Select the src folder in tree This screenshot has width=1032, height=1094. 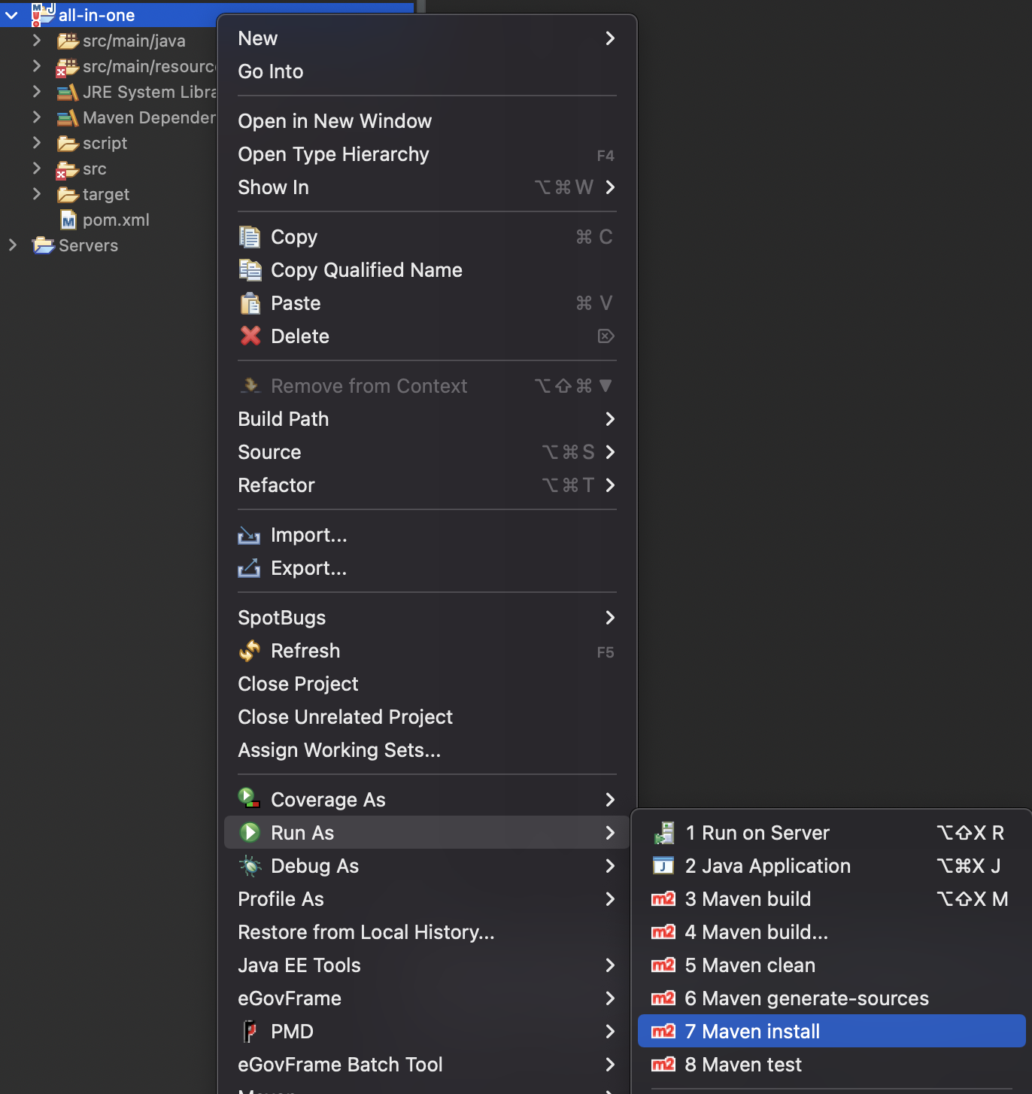[x=95, y=169]
